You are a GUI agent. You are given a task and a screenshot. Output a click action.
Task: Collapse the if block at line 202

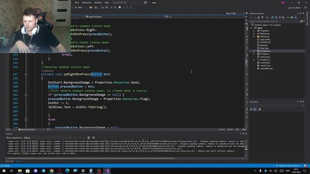26,95
